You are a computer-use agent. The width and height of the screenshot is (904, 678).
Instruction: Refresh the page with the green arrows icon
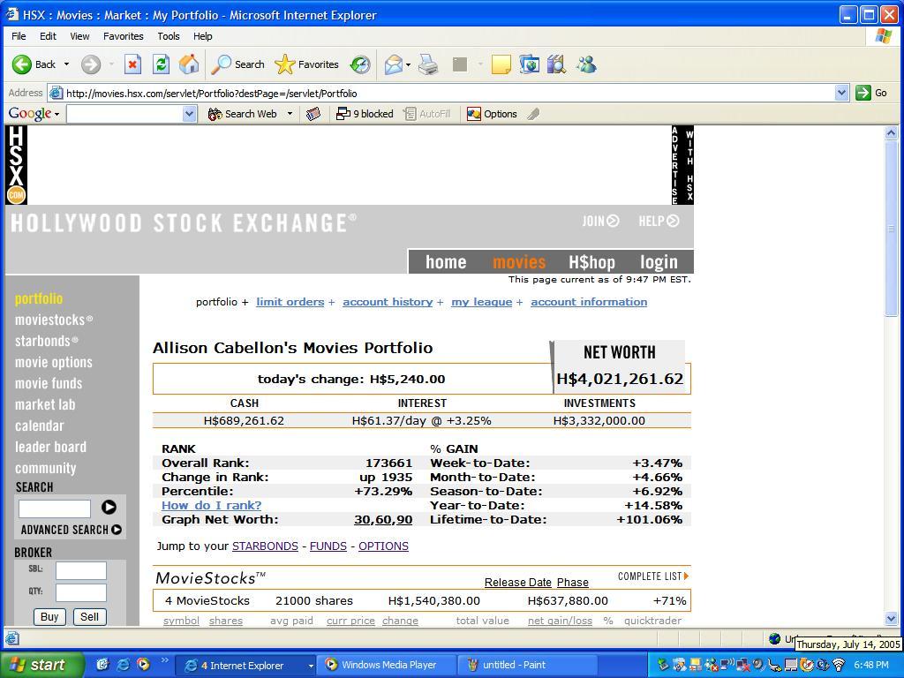(161, 64)
